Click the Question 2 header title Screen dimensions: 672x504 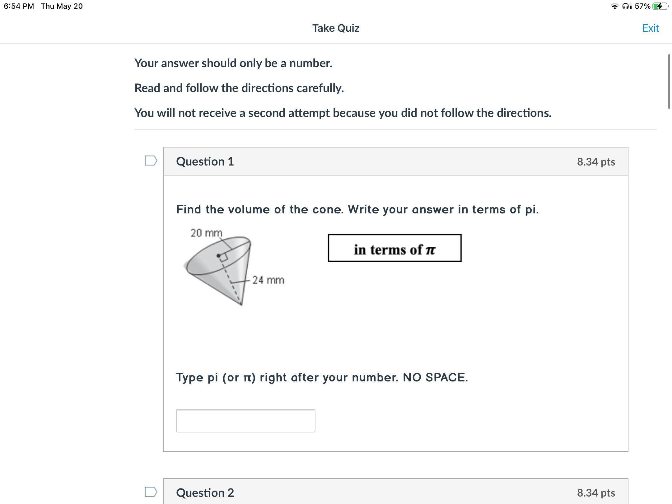(205, 492)
